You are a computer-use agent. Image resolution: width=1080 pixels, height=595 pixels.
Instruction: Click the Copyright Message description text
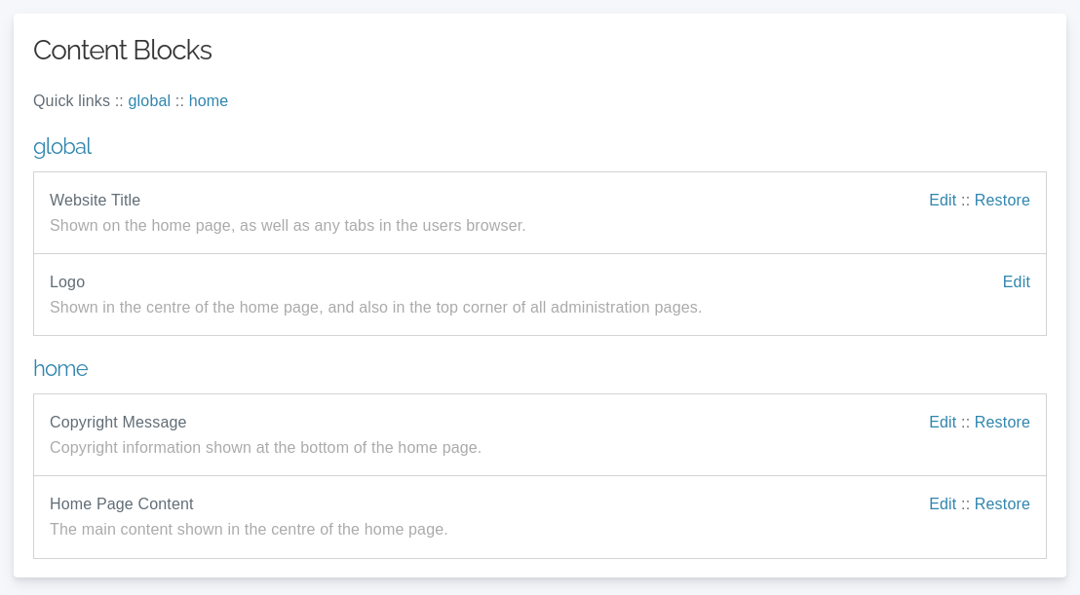pos(265,448)
